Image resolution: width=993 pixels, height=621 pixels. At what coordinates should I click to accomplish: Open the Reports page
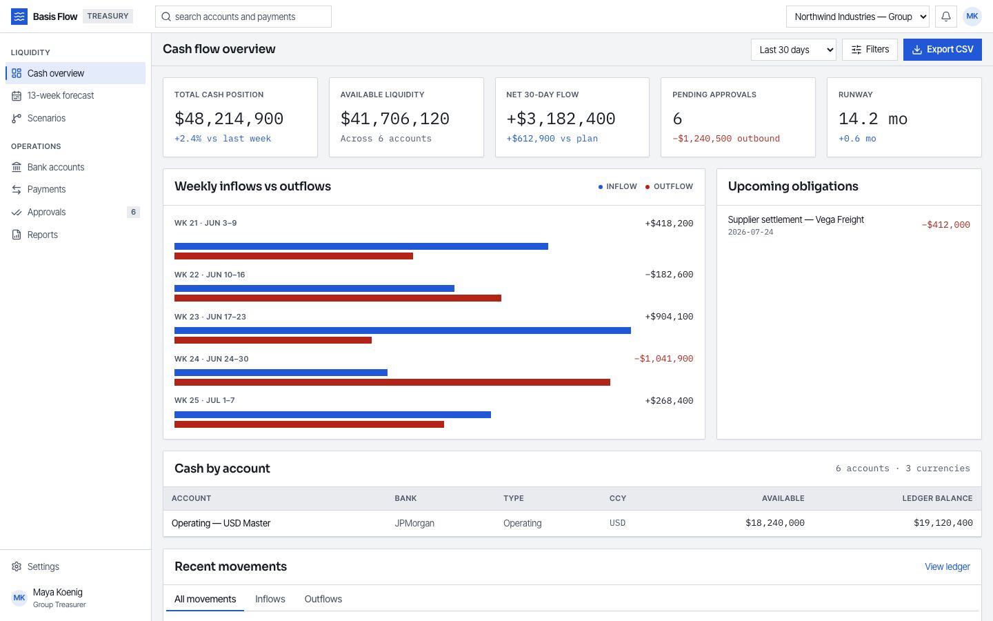click(75, 235)
